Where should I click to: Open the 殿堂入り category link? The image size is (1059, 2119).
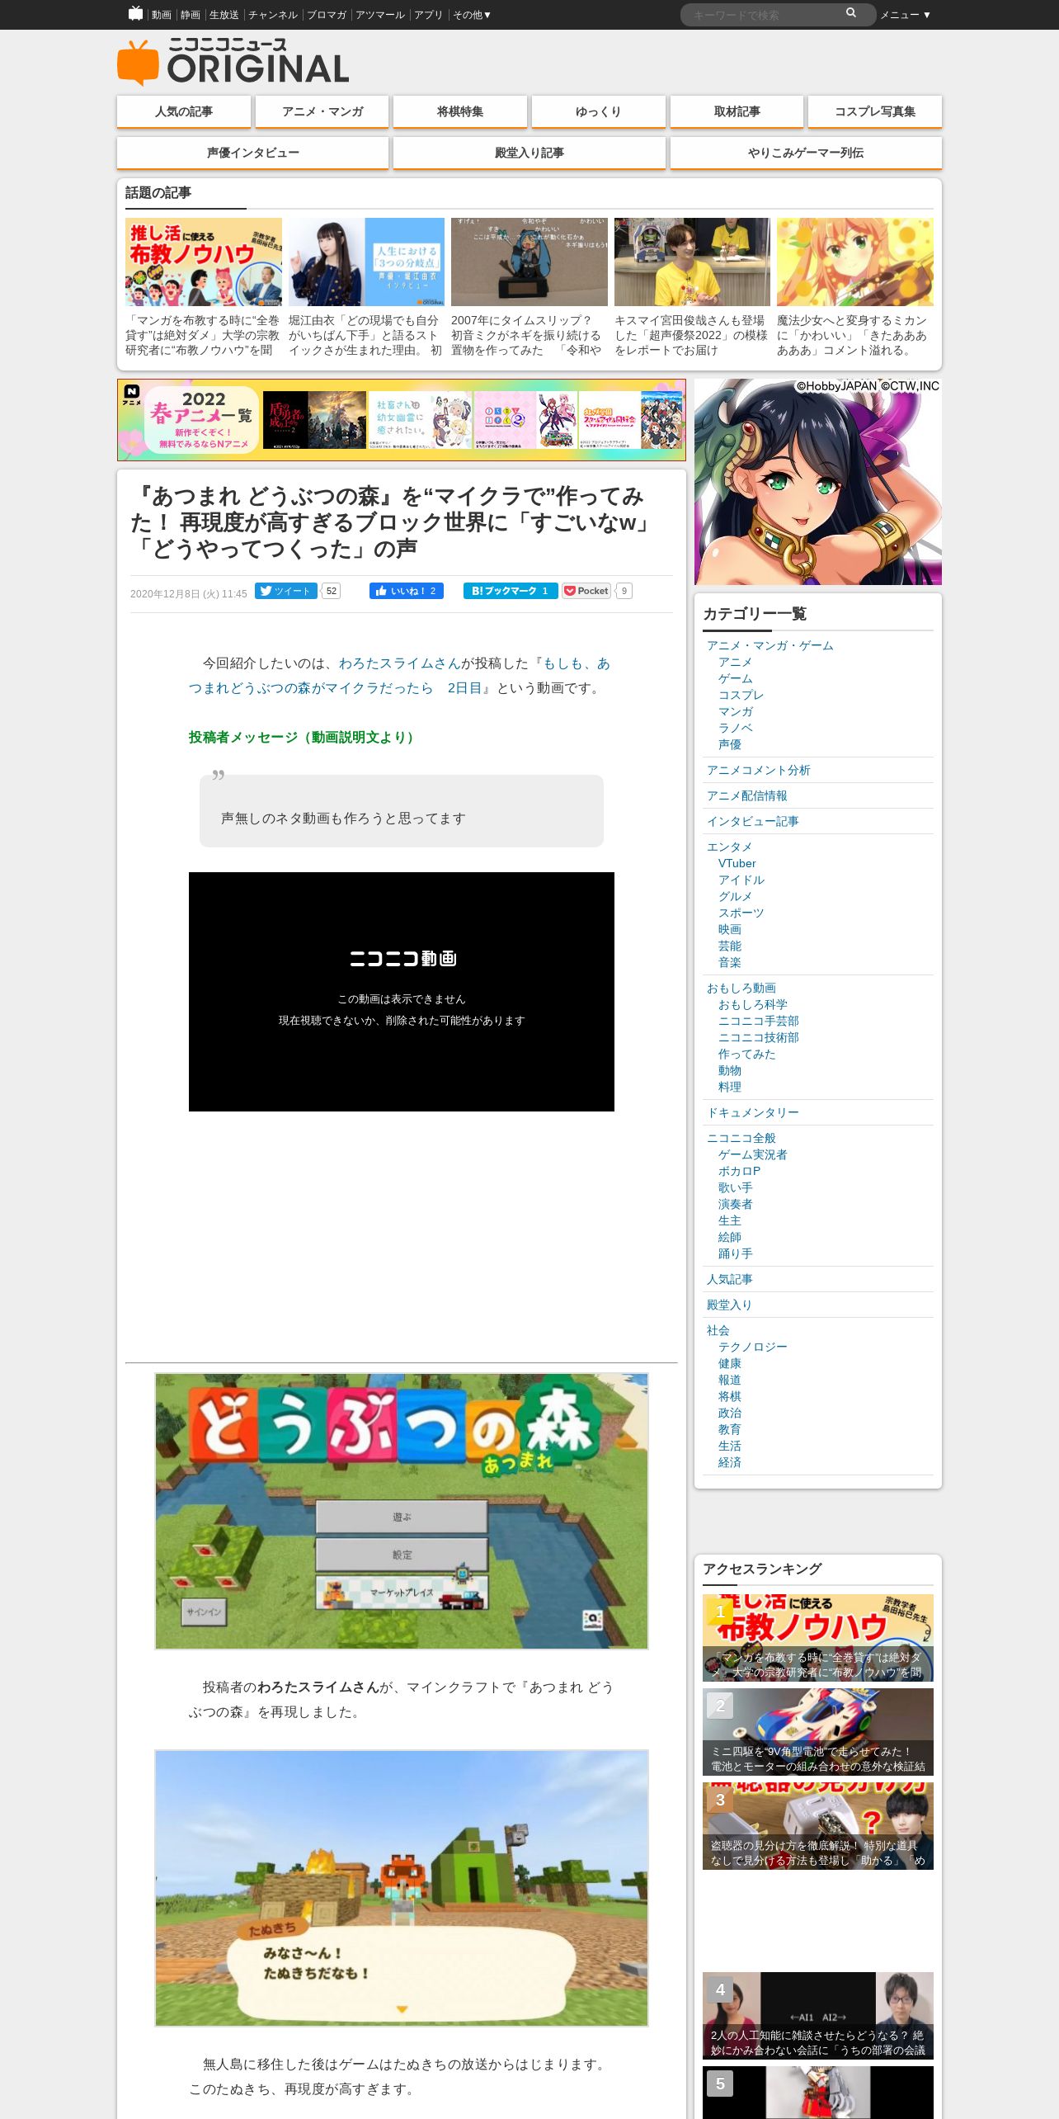click(x=729, y=1305)
